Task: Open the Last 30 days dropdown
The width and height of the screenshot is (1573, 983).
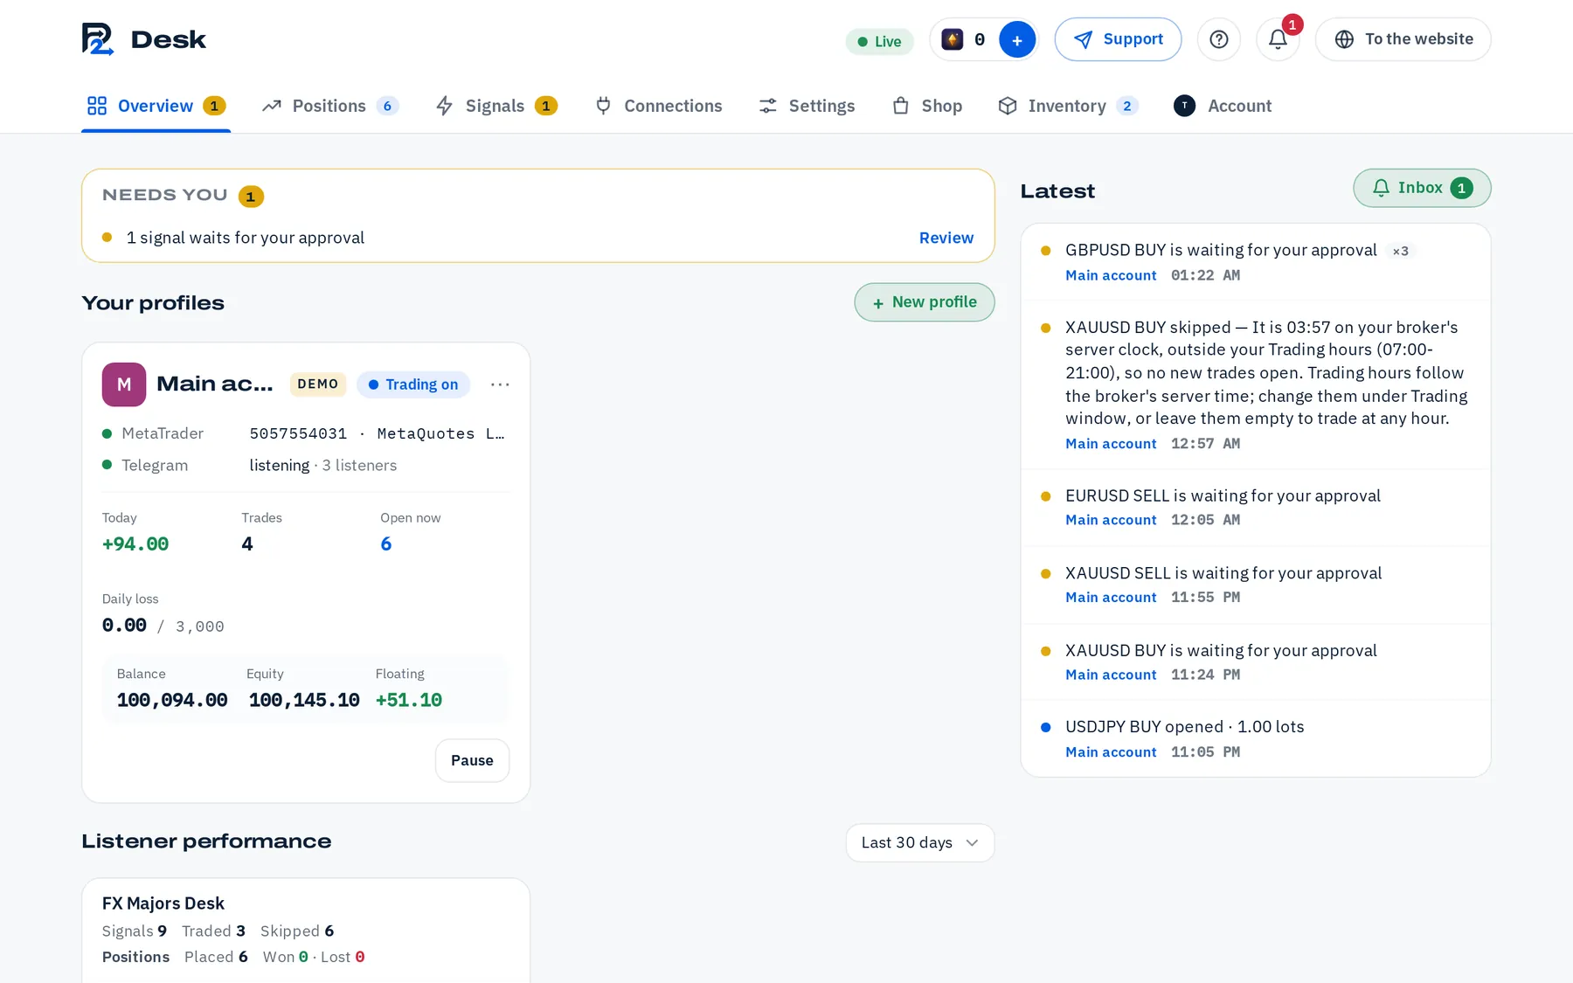Action: coord(920,842)
